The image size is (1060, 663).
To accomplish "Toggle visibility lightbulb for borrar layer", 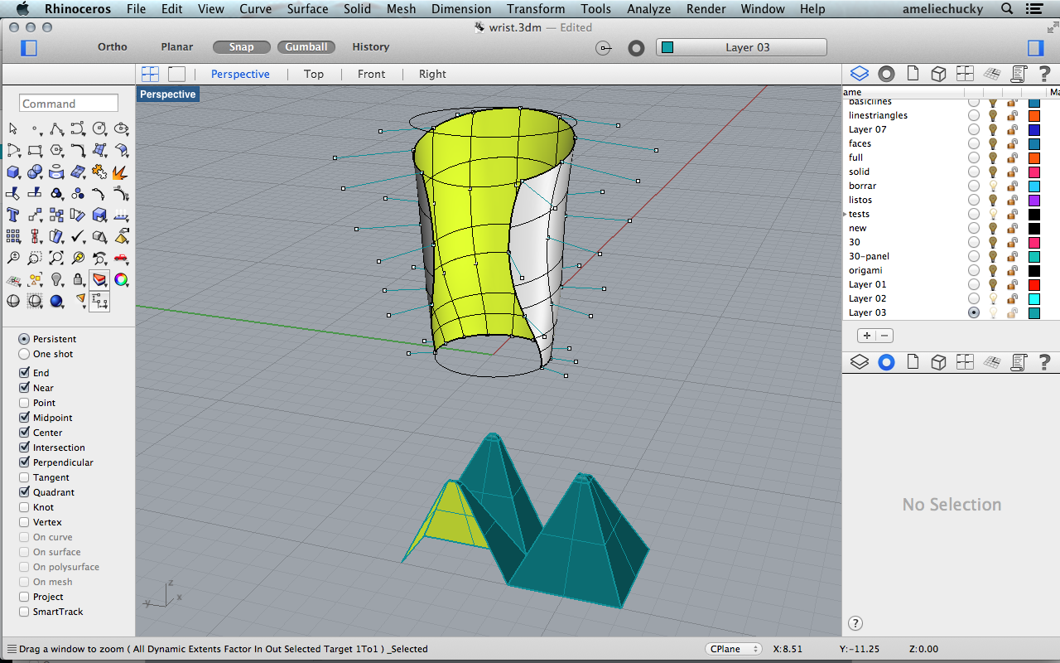I will tap(992, 186).
